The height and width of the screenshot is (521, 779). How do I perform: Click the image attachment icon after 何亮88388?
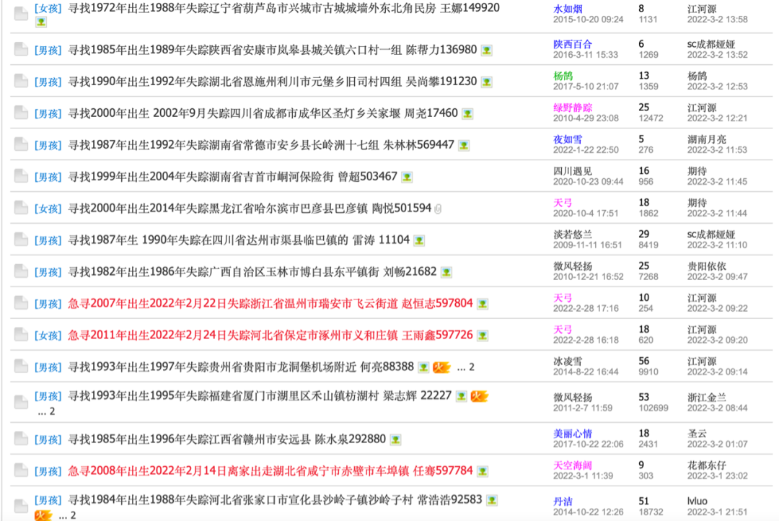(423, 367)
